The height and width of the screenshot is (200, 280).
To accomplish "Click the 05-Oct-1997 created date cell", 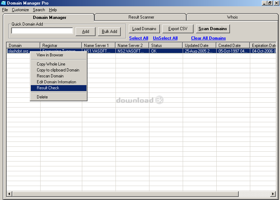I will point(233,51).
